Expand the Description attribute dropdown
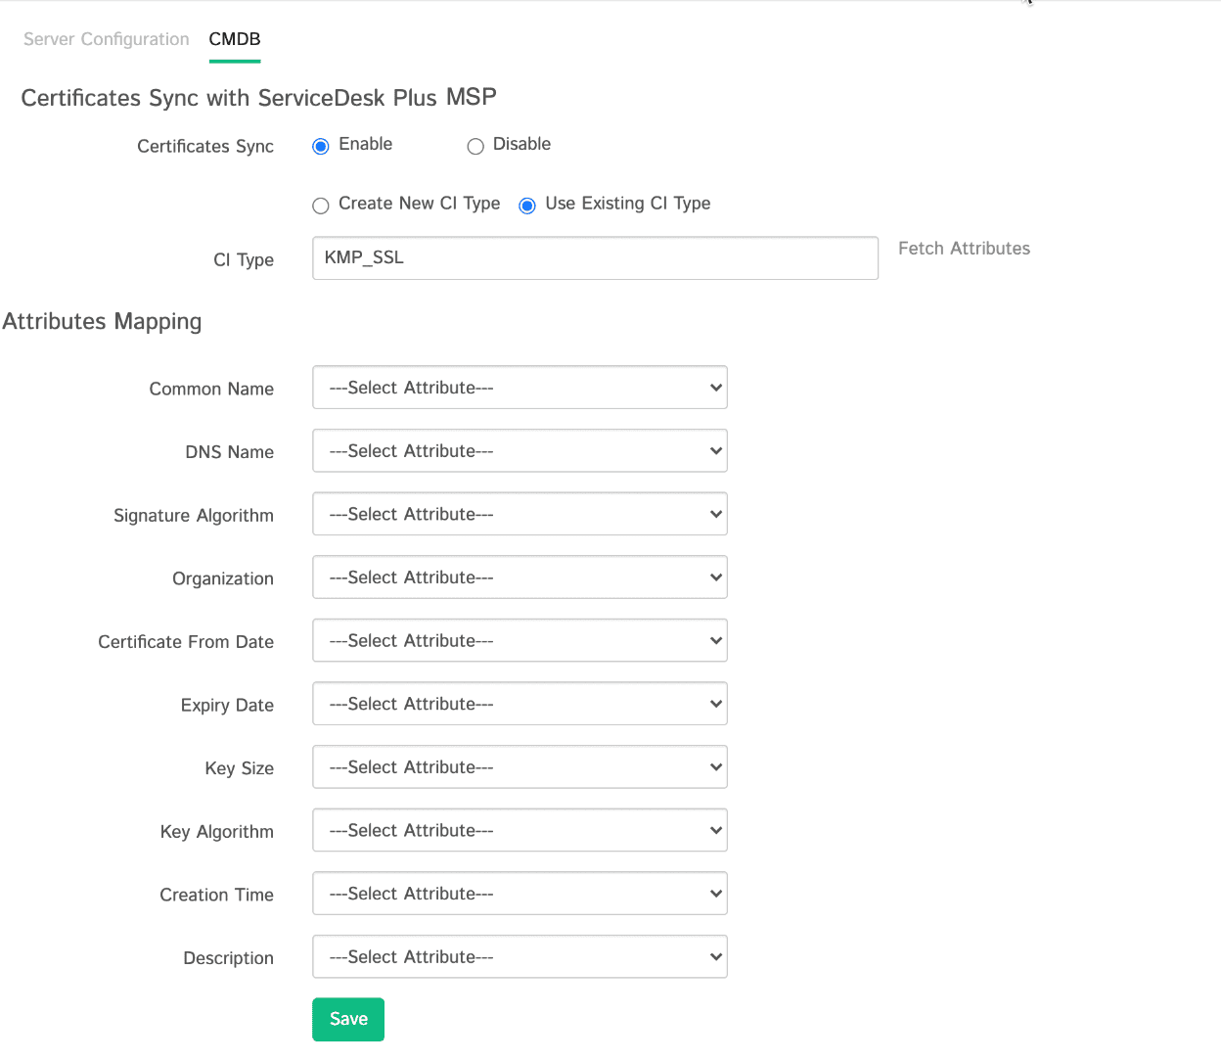 (520, 957)
